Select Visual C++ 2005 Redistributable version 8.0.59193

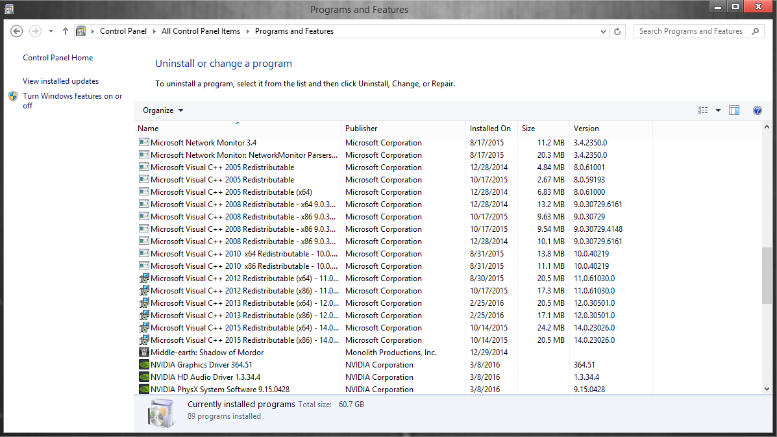click(394, 180)
